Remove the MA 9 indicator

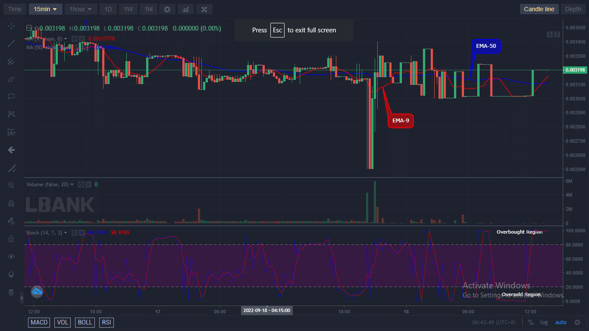(81, 39)
